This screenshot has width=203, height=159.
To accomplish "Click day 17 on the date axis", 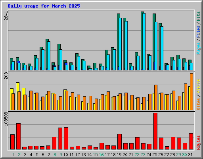I will (x=107, y=155).
